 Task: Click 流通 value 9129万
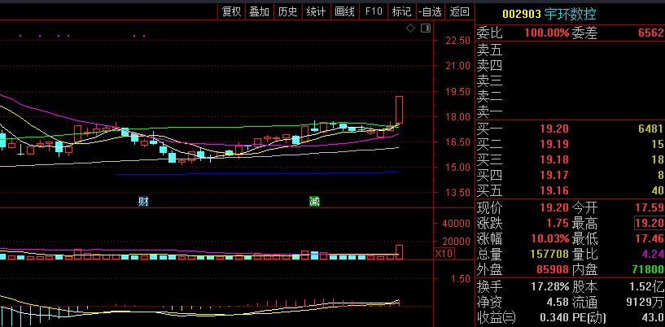(x=646, y=302)
